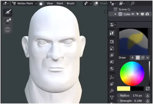Open the Object properties axes tab

pyautogui.click(x=112, y=77)
